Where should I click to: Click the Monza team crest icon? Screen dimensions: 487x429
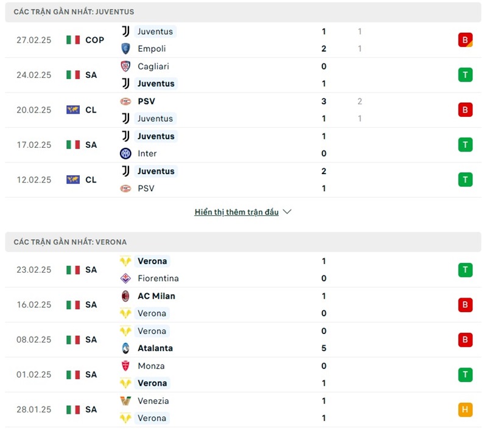coord(125,366)
